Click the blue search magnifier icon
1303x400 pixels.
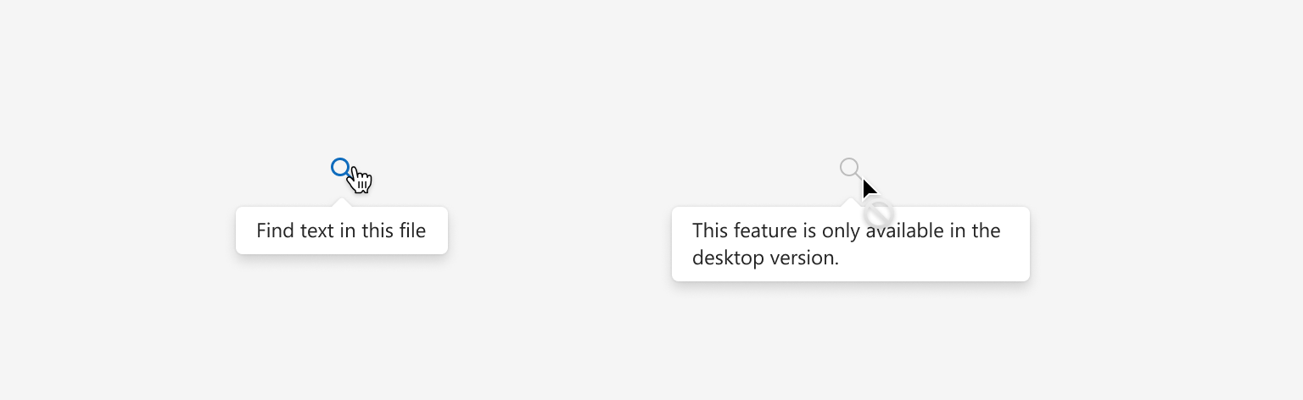(x=342, y=169)
